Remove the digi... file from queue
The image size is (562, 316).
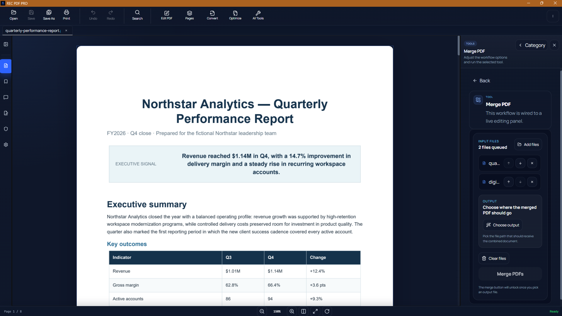coord(532,182)
